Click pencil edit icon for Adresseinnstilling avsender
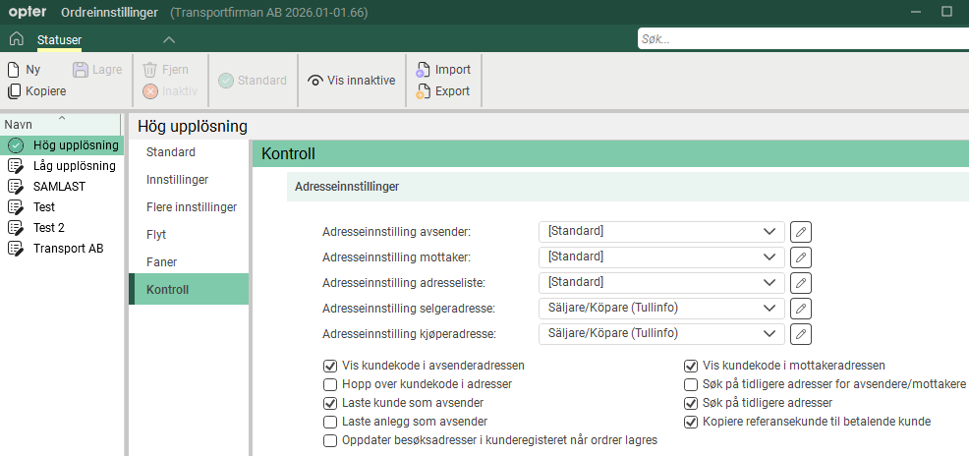Screen dimensions: 969x456 [x=801, y=232]
